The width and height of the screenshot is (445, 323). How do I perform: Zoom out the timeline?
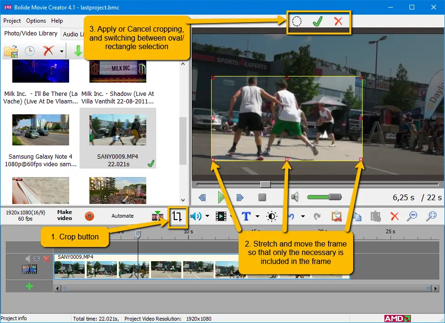[x=412, y=216]
